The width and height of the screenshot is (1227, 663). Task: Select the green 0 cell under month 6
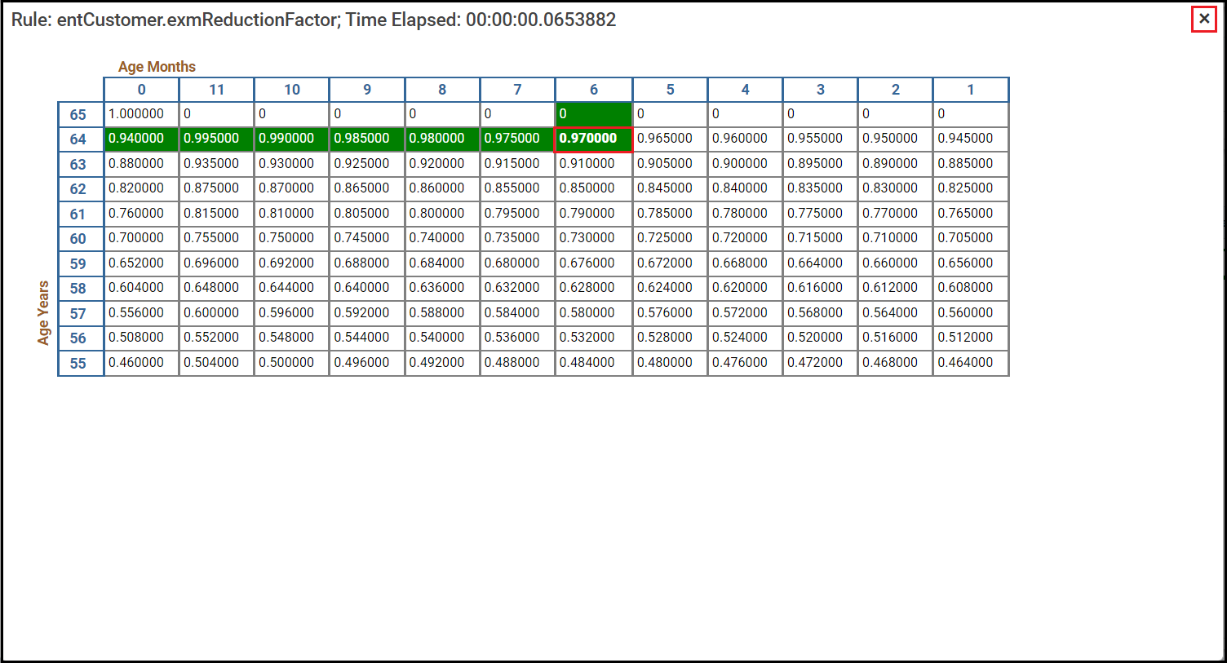point(593,114)
